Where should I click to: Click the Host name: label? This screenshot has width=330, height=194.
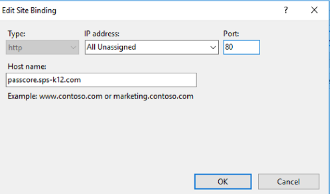pos(26,67)
